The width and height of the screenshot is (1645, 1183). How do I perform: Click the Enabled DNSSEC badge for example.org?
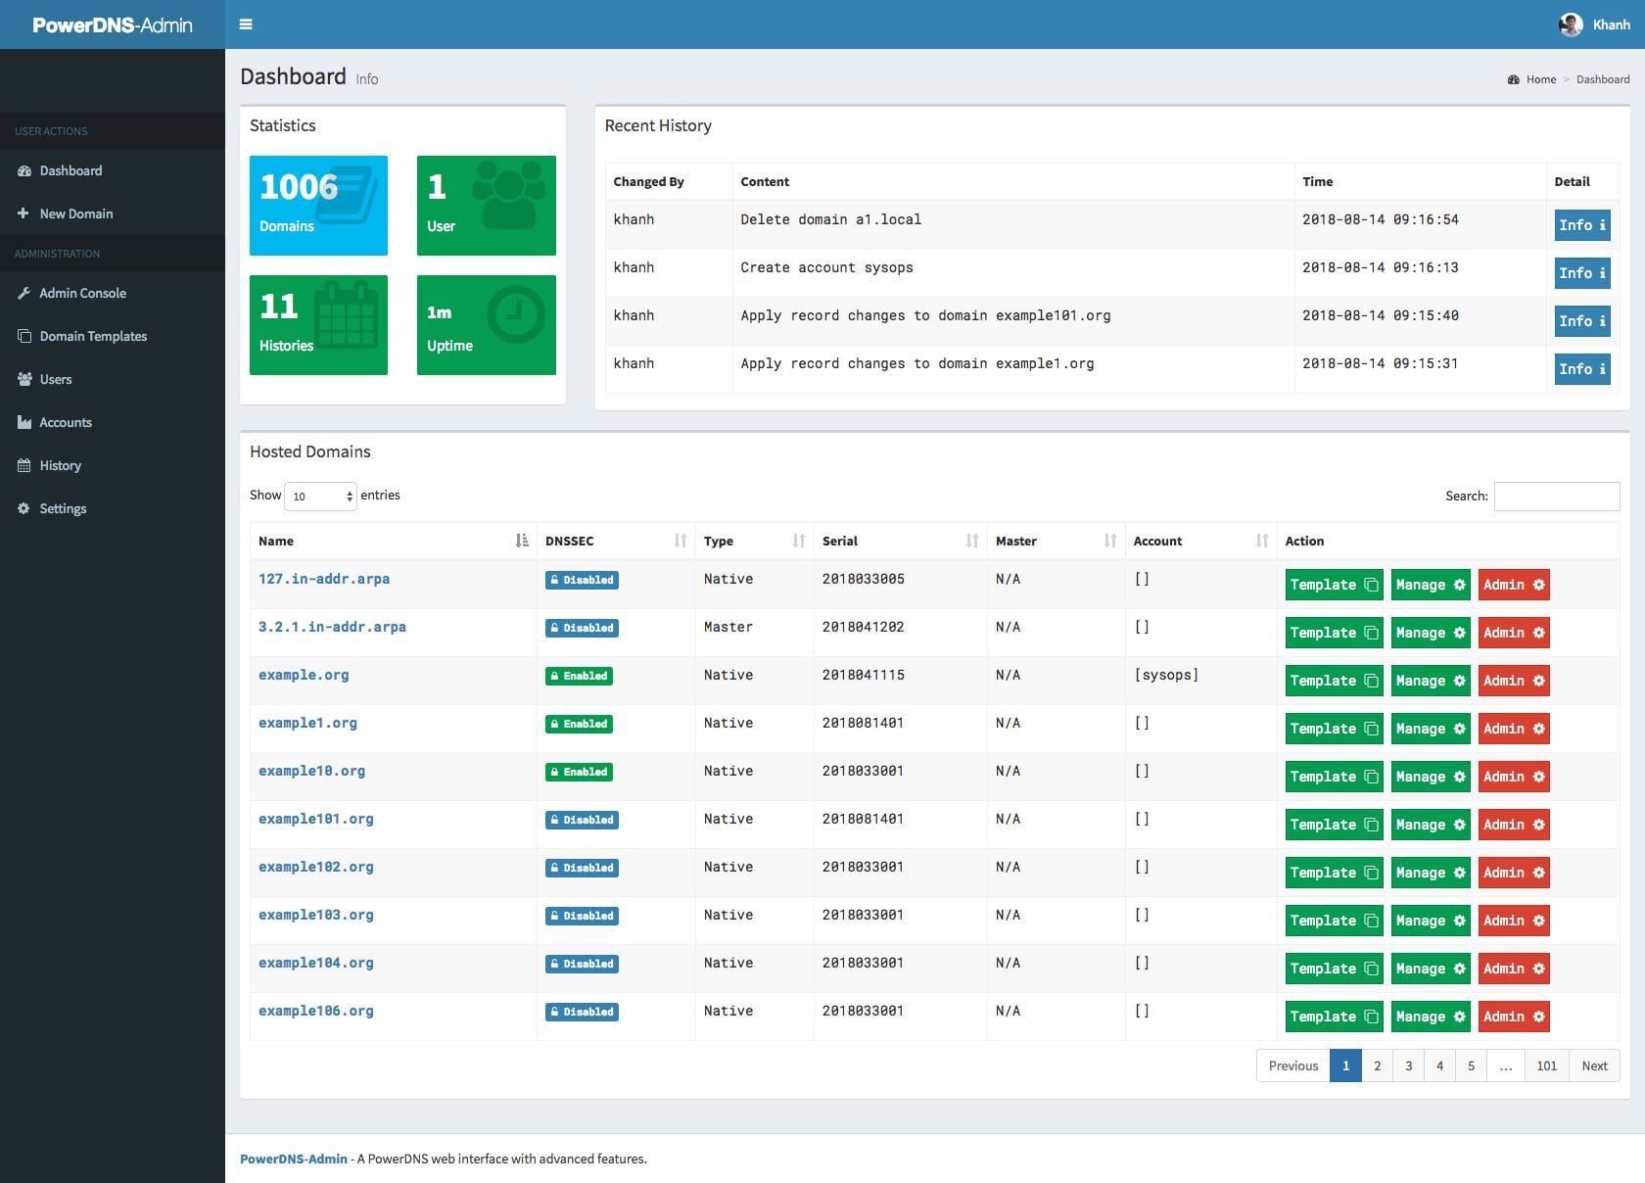[x=579, y=676]
